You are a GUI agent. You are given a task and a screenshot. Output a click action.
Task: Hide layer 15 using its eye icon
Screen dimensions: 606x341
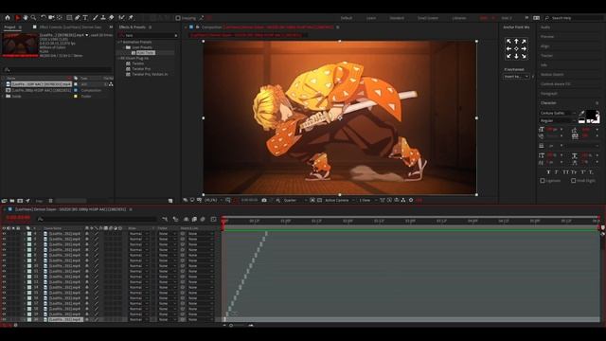(4, 293)
